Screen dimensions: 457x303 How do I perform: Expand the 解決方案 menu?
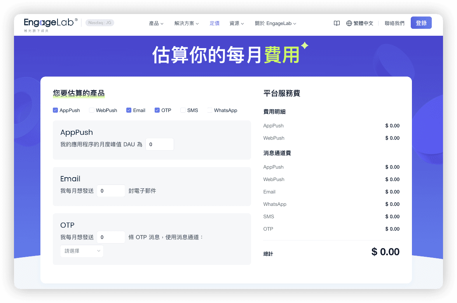coord(187,23)
